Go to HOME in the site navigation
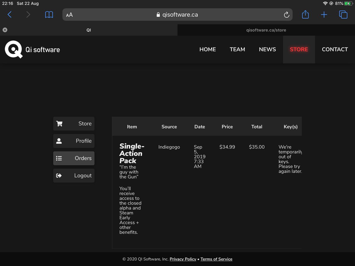 coord(208,49)
